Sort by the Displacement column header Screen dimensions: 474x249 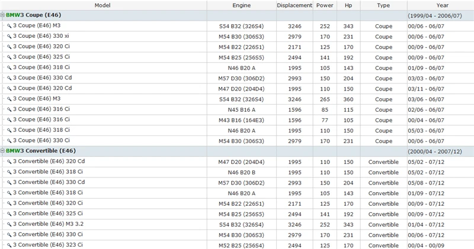point(294,5)
